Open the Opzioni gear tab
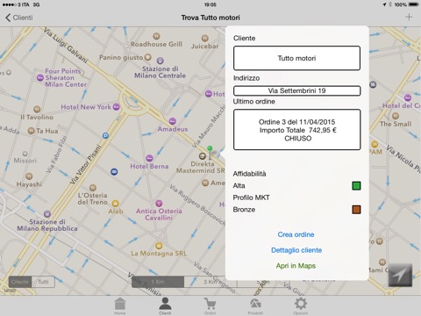 coord(301,305)
